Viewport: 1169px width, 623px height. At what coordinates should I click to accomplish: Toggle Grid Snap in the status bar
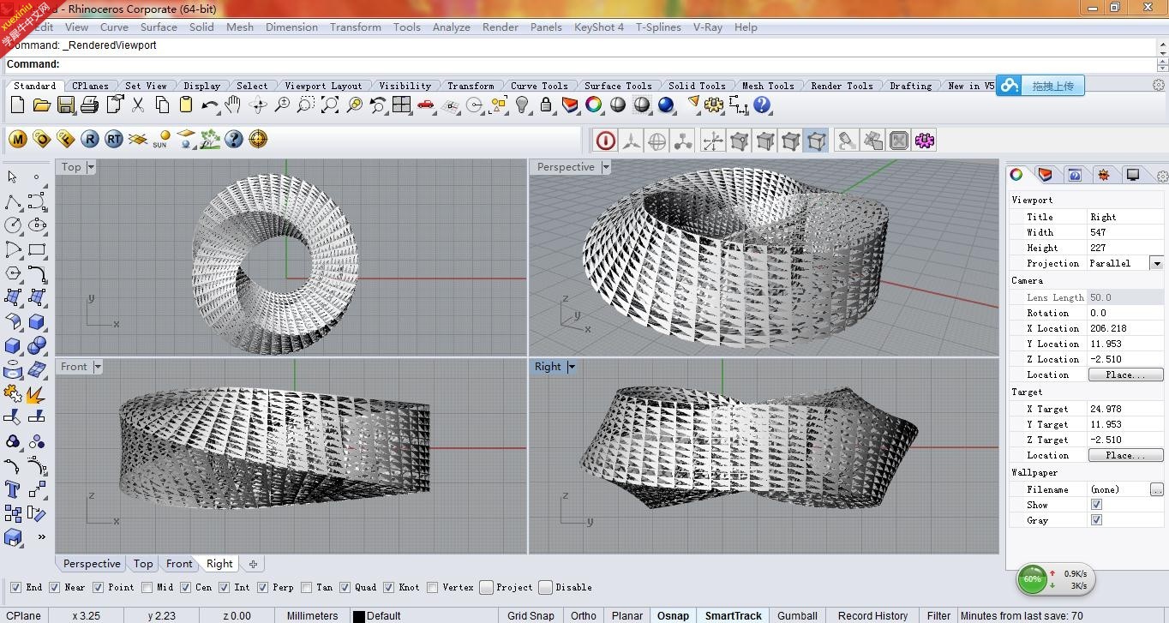(531, 615)
